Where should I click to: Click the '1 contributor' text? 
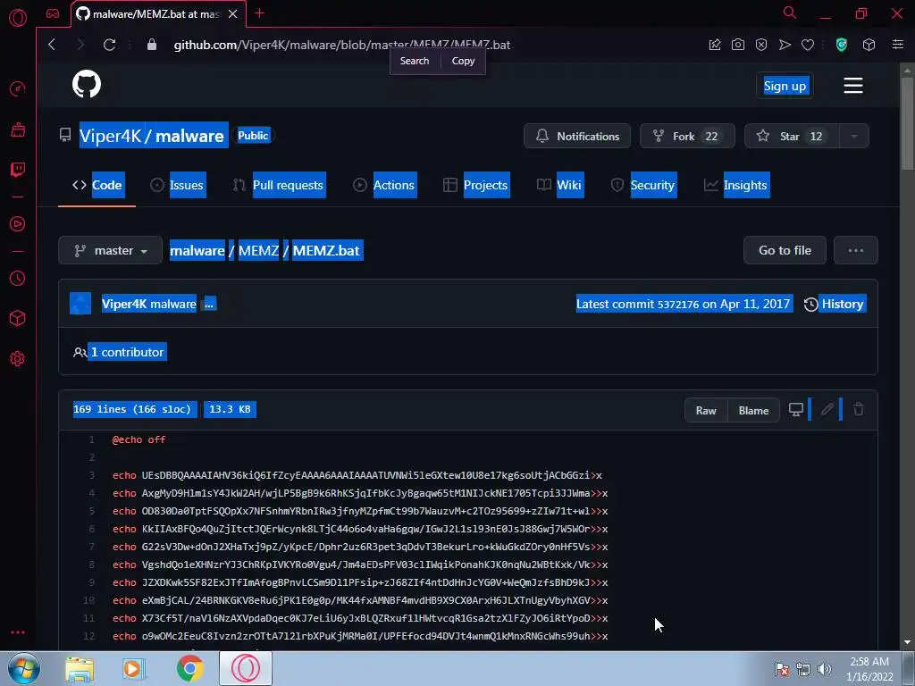point(127,352)
